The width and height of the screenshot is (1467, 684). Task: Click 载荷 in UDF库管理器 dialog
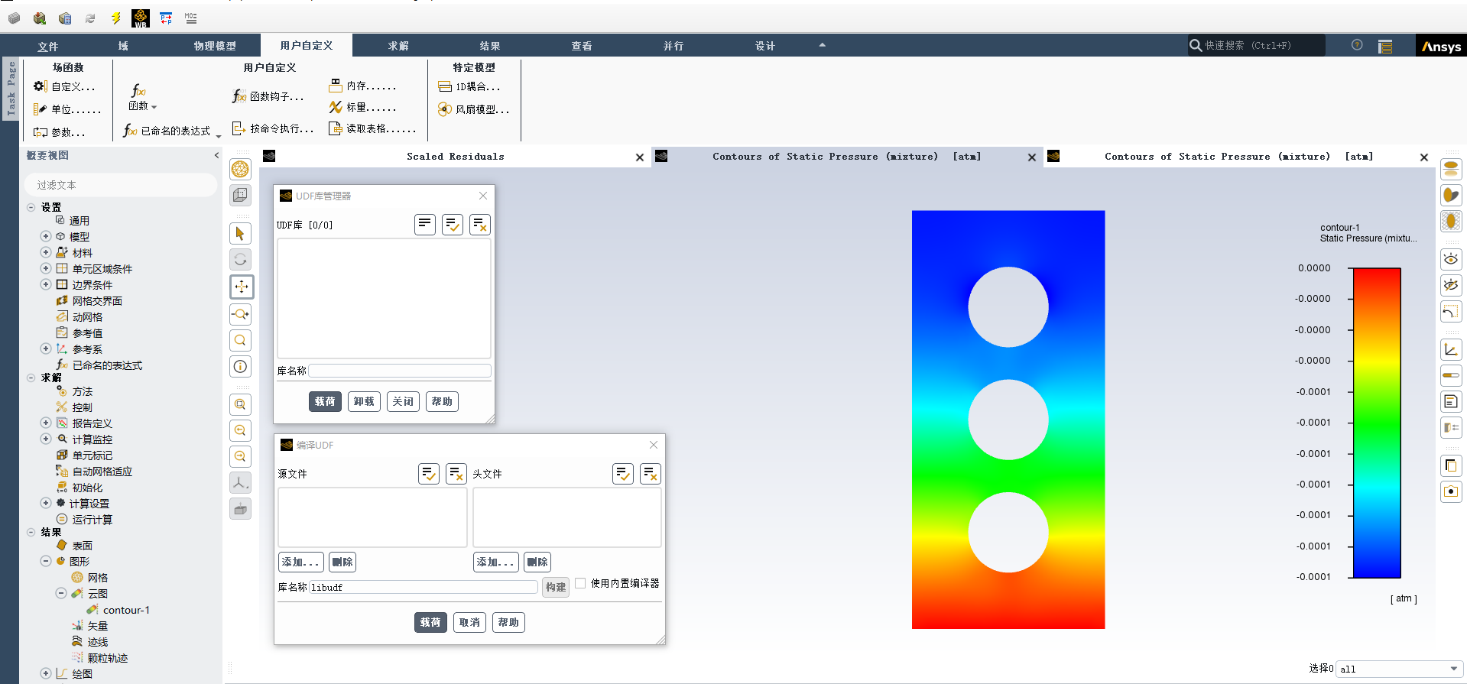[325, 401]
